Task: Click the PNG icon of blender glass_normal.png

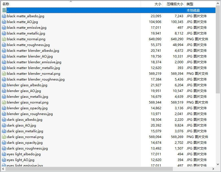Action: tap(4, 102)
